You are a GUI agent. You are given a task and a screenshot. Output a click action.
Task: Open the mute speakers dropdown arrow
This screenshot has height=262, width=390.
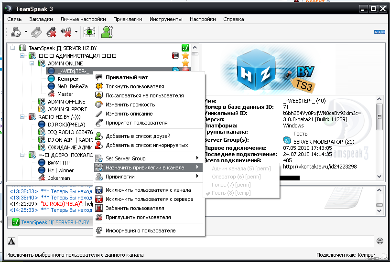point(76,32)
